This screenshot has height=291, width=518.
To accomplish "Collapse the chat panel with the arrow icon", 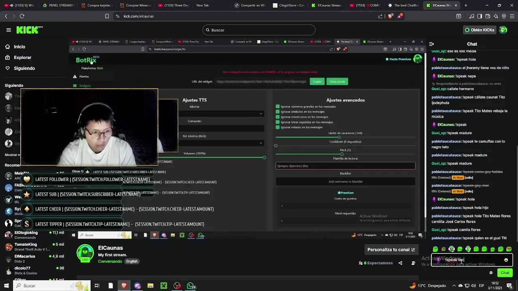I will pyautogui.click(x=431, y=44).
